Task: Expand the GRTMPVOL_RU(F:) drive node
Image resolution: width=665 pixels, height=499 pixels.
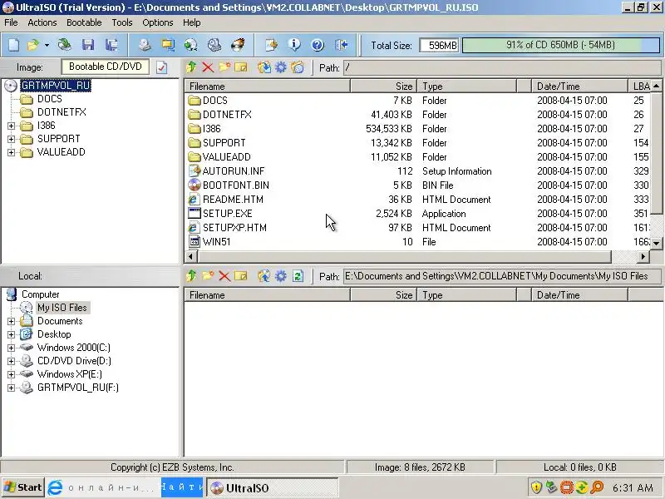Action: [11, 388]
